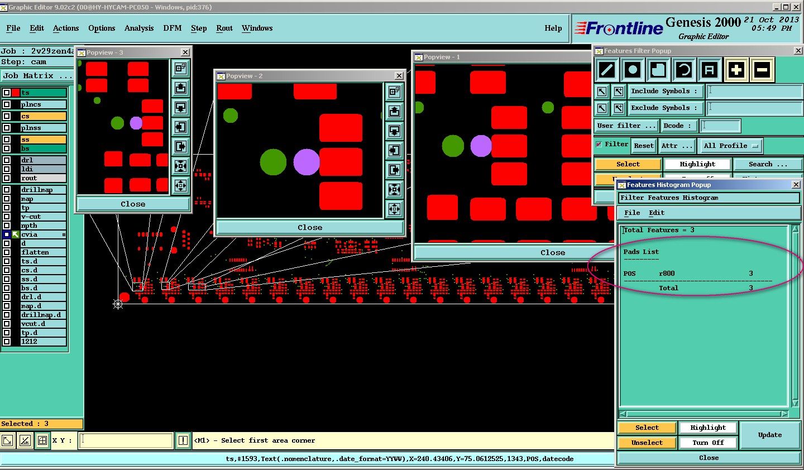Select the surface feature filter icon

coord(658,70)
